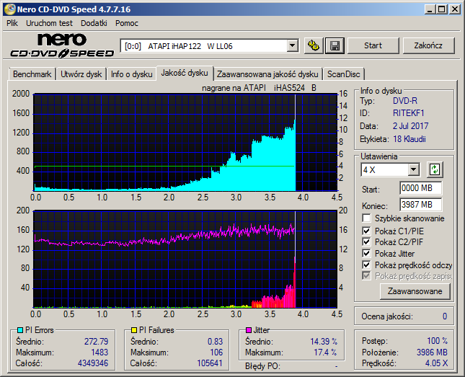Click the greyed Pokaż prędkość zapisu checkbox
Screen dimensions: 465x377
366,276
